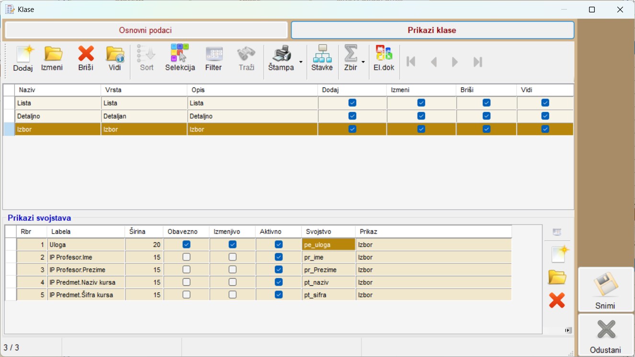The width and height of the screenshot is (635, 357).
Task: Toggle Aktivno checkbox for IP Profesor.Prezime
Action: [x=279, y=270]
